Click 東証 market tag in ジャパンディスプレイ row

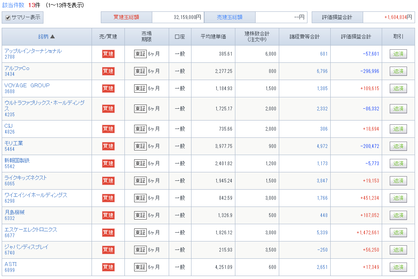click(140, 249)
